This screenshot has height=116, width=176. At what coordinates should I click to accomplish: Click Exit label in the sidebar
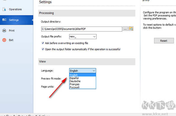click(x=11, y=40)
